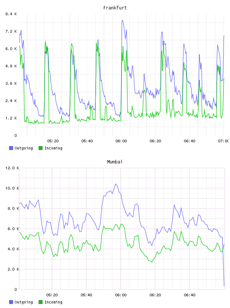This screenshot has width=230, height=308.
Task: Click the 07:00 time label on Frankfurt axis
Action: [x=224, y=141]
